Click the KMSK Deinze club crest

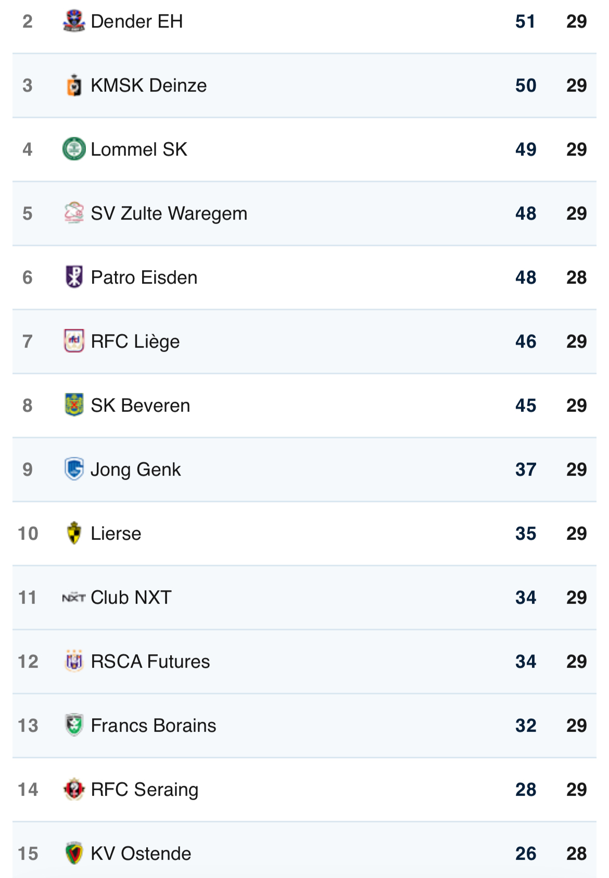[x=74, y=85]
